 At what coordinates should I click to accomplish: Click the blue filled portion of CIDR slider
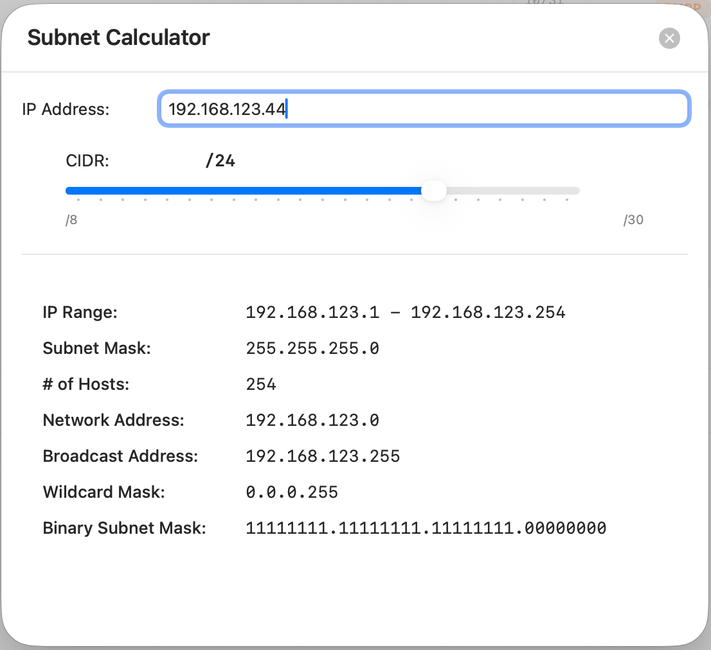[x=244, y=191]
